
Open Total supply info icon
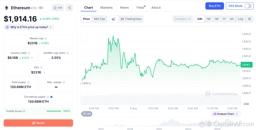(x=28, y=82)
